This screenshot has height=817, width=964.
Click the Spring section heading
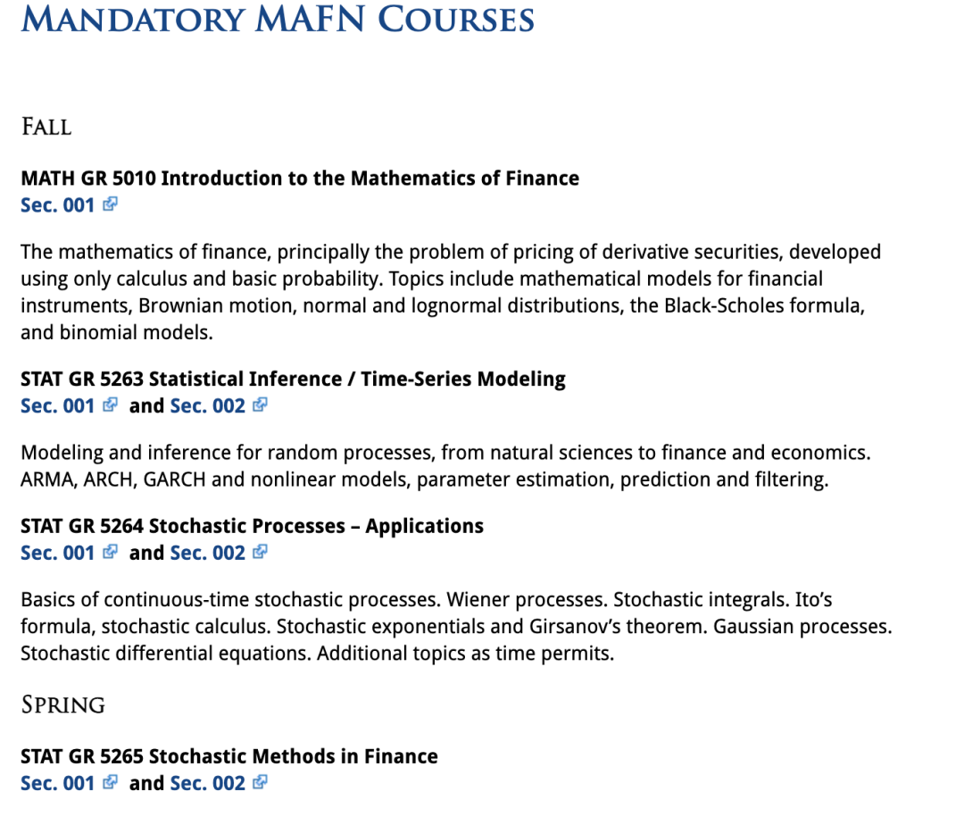coord(62,705)
